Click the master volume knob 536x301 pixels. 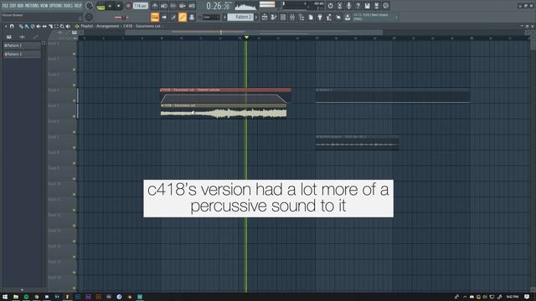89,6
